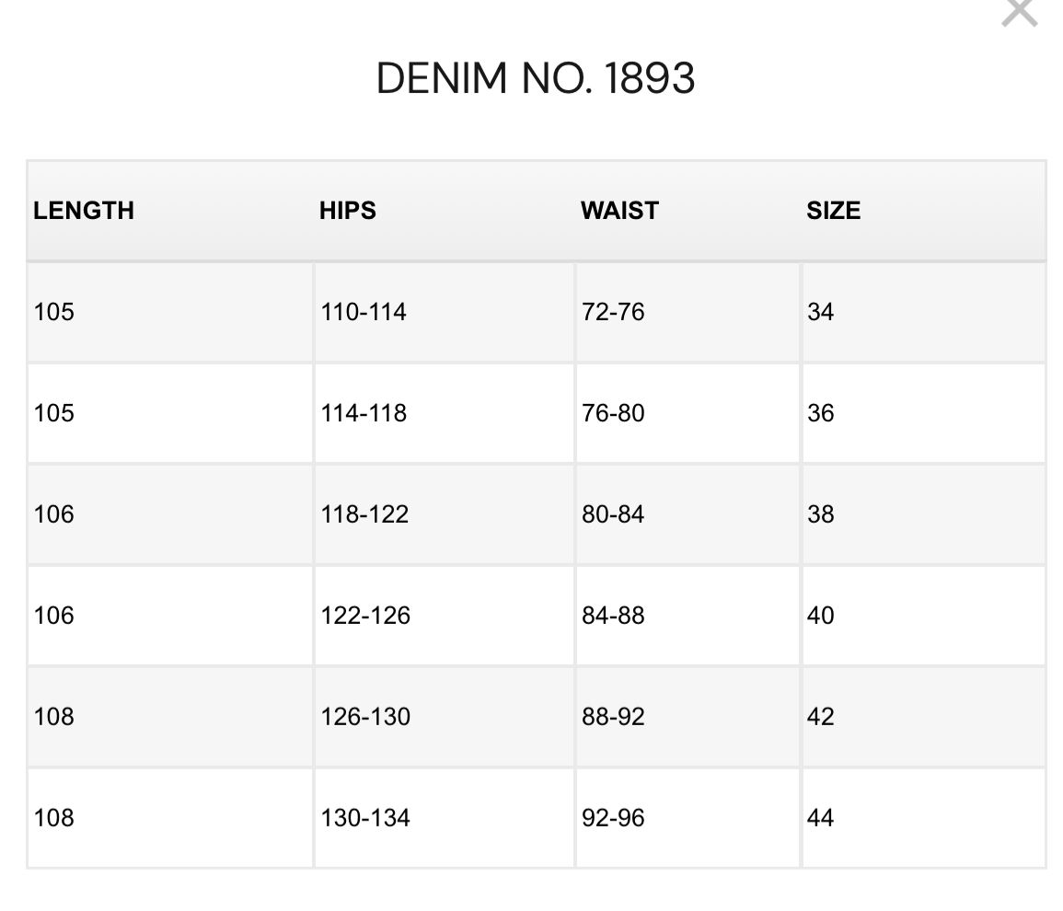Click hips value 130-134
The width and height of the screenshot is (1063, 911).
point(365,818)
